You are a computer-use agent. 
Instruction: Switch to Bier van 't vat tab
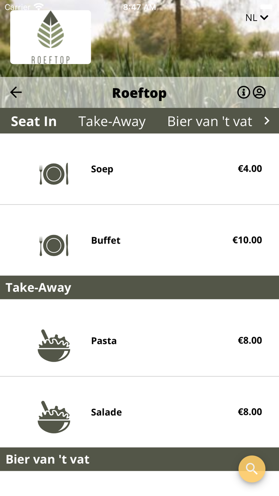[x=210, y=121]
